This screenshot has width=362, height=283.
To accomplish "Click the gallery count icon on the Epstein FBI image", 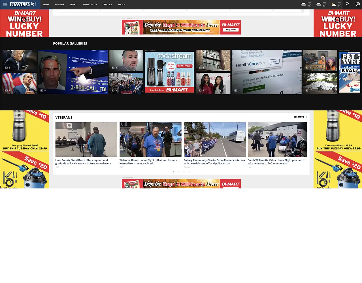I will tap(42, 91).
